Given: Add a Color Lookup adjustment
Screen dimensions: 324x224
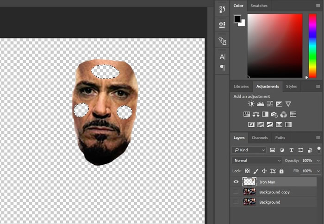Looking at the screenshot, I should point(293,114).
